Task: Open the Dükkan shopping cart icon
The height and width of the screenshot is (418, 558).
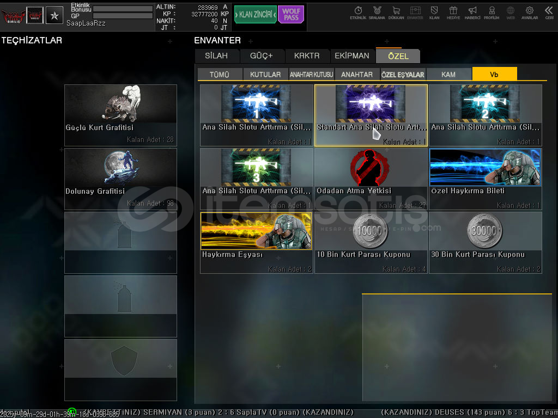Action: point(396,13)
